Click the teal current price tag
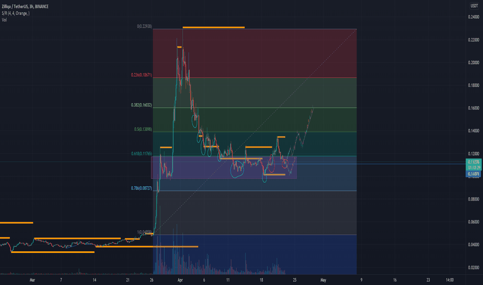Viewport: 483px width, 285px height. point(474,165)
